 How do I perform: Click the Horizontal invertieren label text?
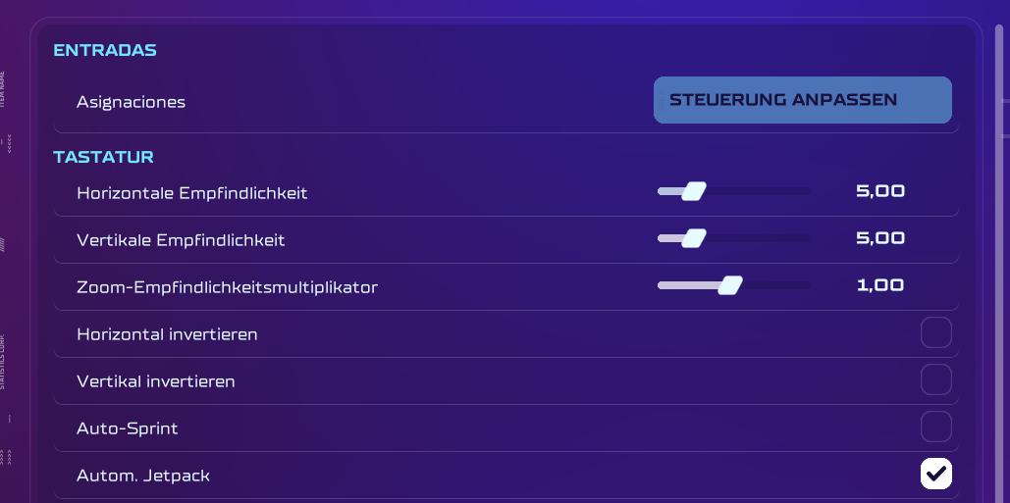(167, 334)
